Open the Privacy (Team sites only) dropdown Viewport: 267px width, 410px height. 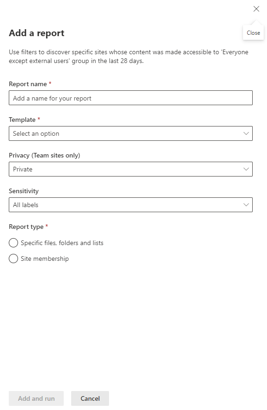(131, 169)
